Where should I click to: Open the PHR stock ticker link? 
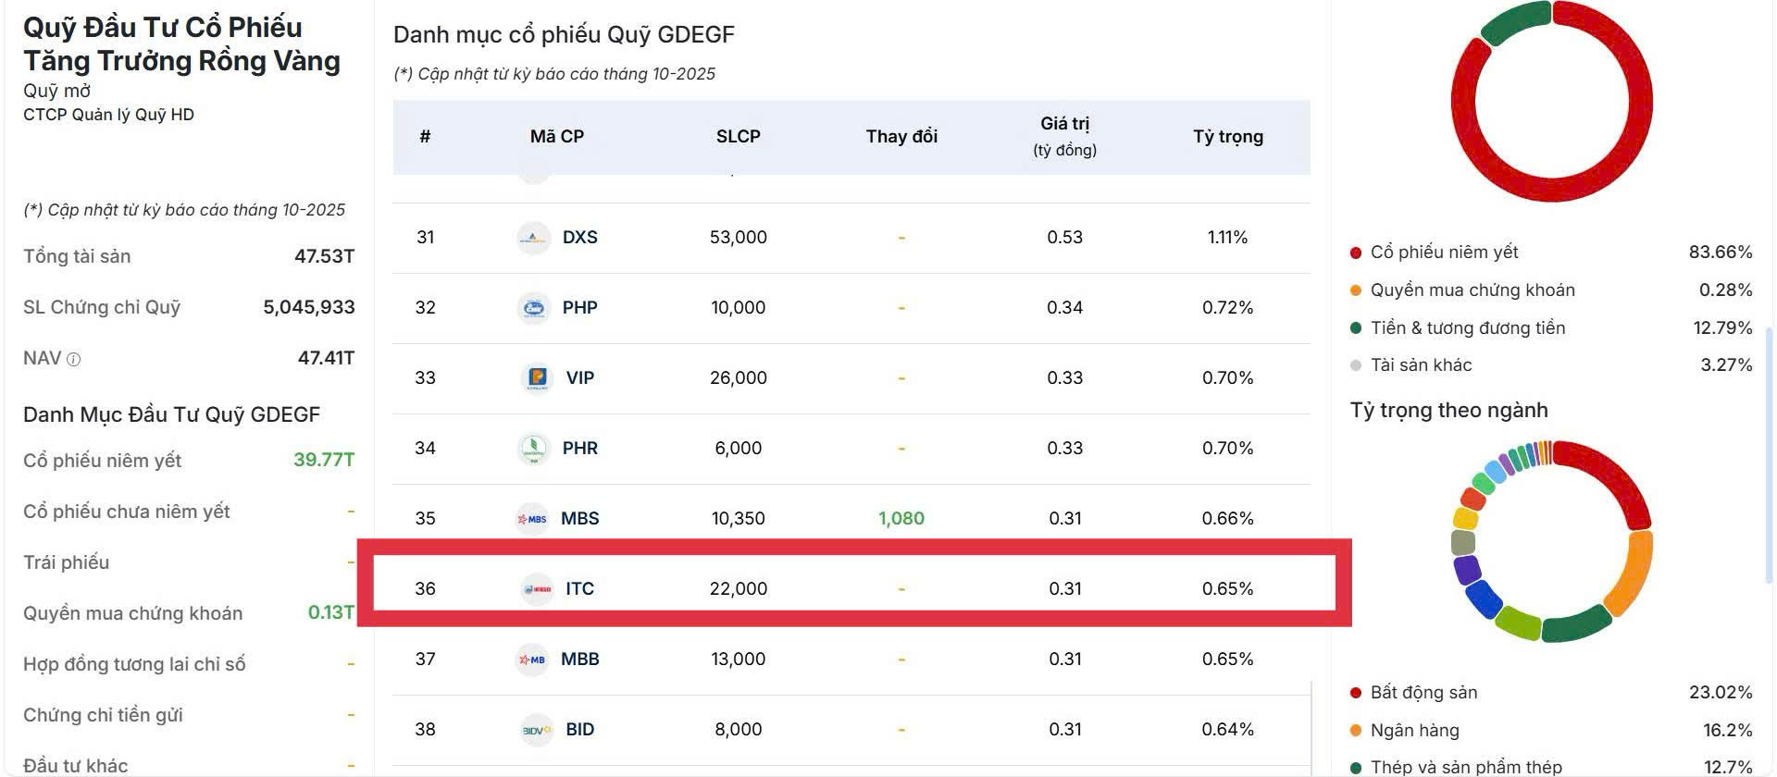tap(580, 449)
